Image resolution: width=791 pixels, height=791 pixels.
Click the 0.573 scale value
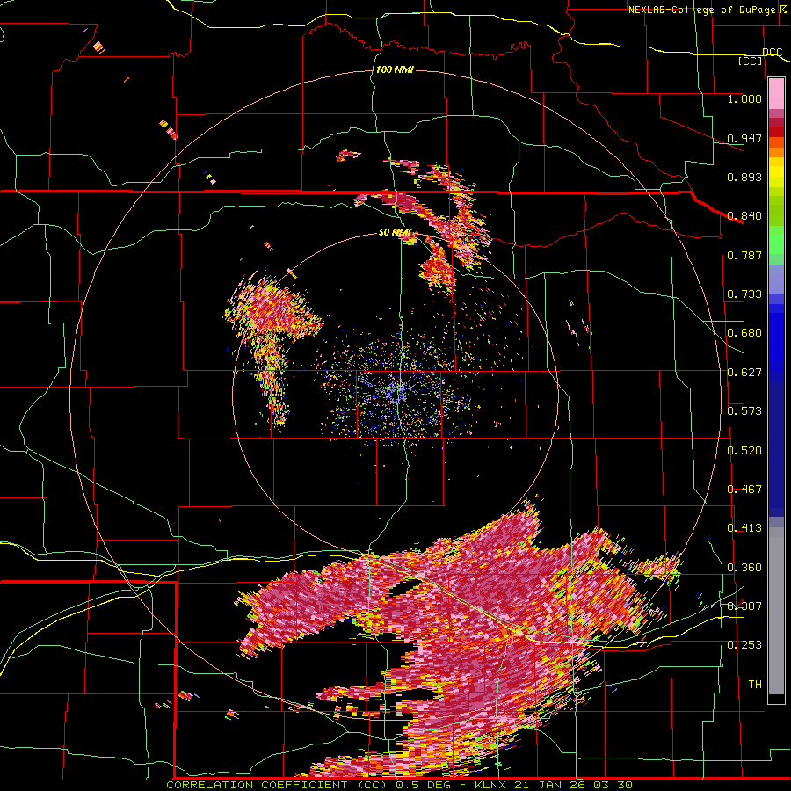(x=744, y=411)
